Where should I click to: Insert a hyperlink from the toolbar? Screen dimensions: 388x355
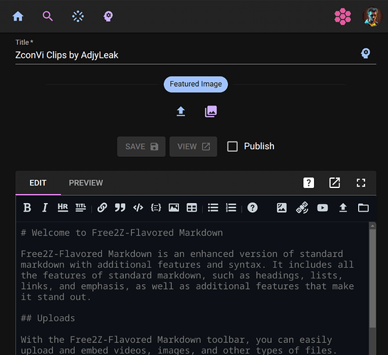click(x=102, y=208)
